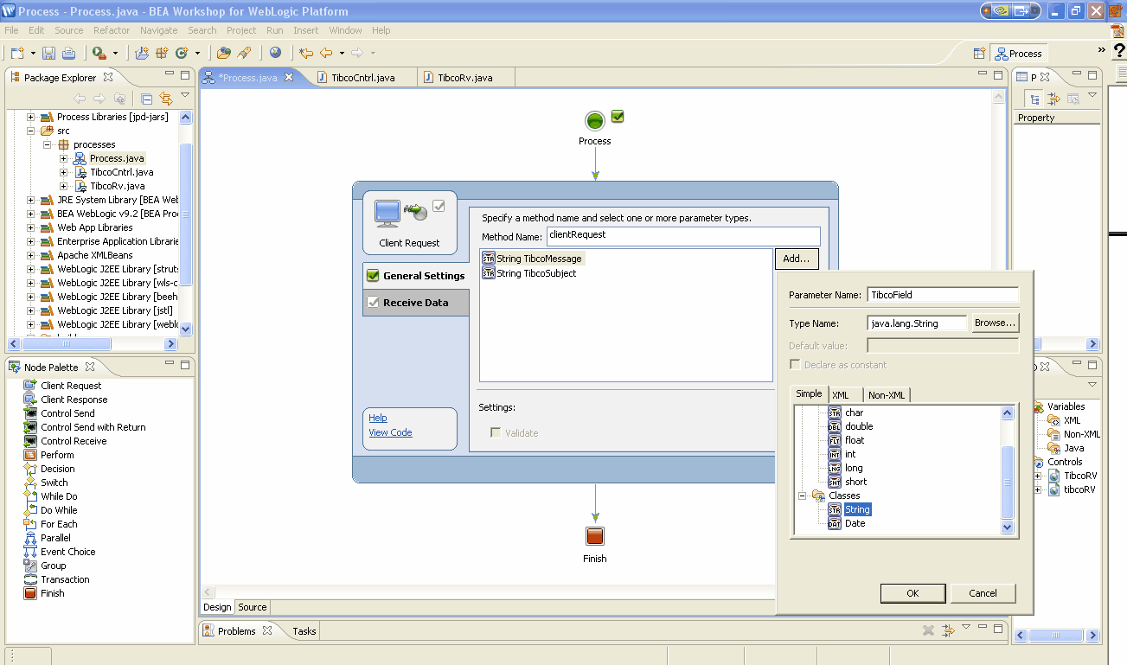Open the Navigate menu
The height and width of the screenshot is (665, 1127).
click(158, 30)
